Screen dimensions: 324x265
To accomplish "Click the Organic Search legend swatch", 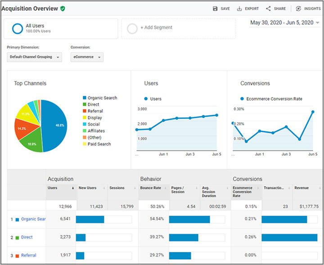I will [x=84, y=98].
